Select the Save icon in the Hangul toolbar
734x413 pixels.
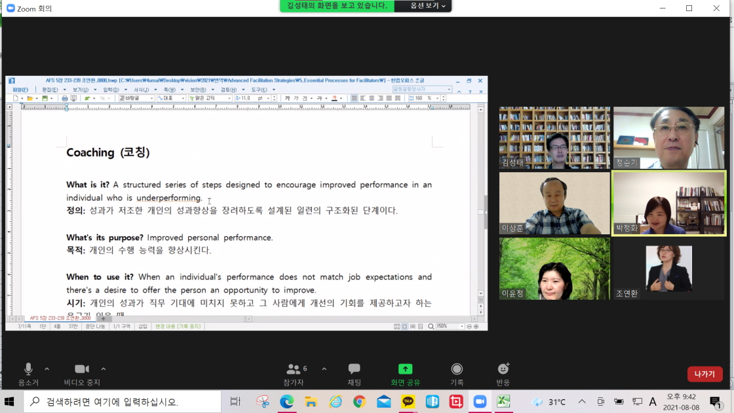(x=45, y=98)
